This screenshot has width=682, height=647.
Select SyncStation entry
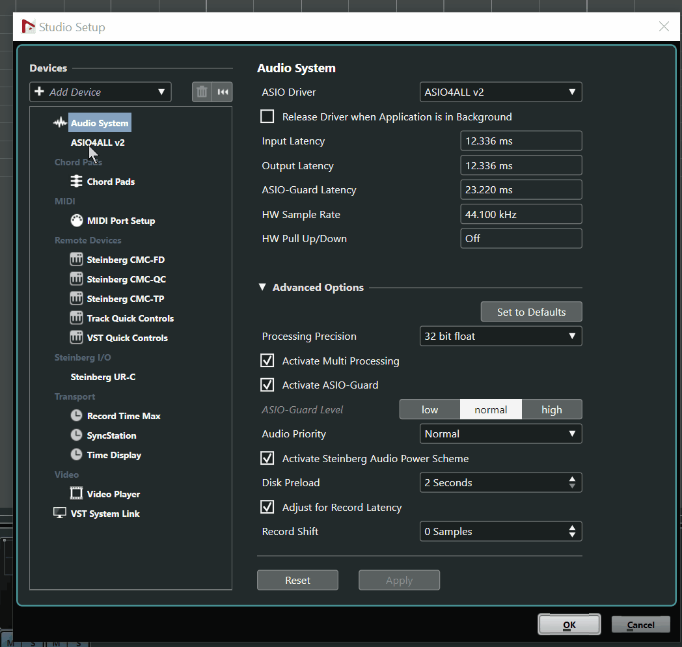click(x=111, y=435)
